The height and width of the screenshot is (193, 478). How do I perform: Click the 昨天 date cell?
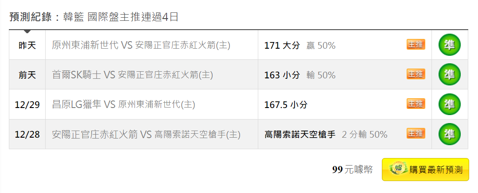27,45
